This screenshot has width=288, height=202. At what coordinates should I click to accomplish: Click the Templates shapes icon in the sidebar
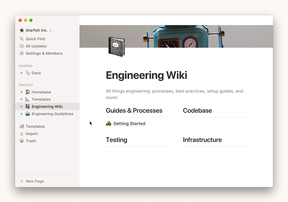click(x=22, y=127)
